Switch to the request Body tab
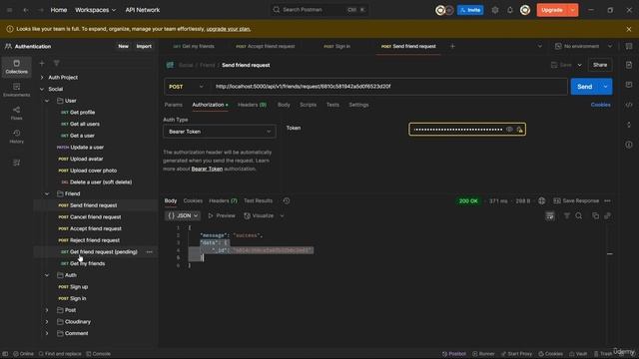This screenshot has height=359, width=639. coord(284,105)
